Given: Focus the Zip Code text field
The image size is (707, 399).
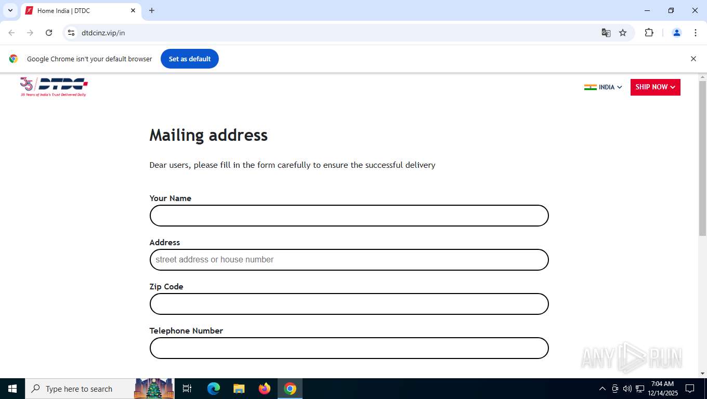Looking at the screenshot, I should click(349, 304).
